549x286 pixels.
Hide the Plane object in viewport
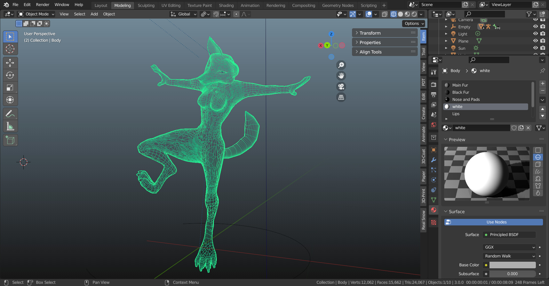point(535,41)
